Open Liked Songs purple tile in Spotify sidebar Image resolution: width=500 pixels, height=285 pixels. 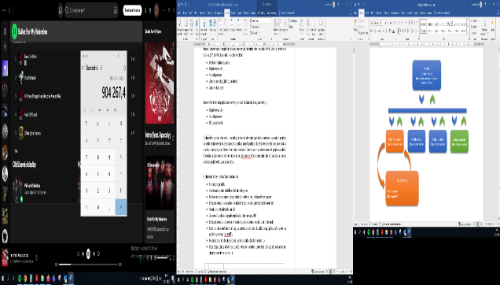tap(5, 68)
